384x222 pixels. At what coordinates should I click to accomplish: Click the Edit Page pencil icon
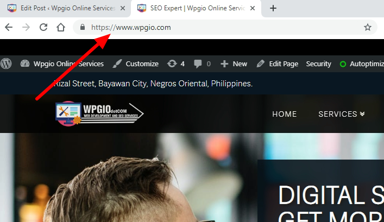point(261,64)
